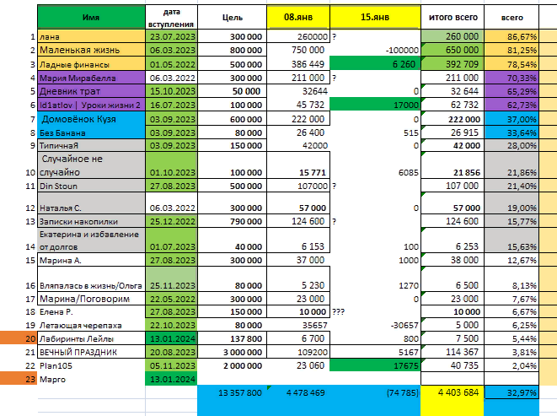Screen dimensions: 557x416
Task: Click the 'ВЕЧНЫЙ ПРАЗДНИК' name cell
Action: (x=91, y=352)
